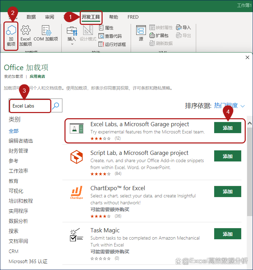Open the XML 源 pane
This screenshot has height=270, width=253.
point(141,34)
